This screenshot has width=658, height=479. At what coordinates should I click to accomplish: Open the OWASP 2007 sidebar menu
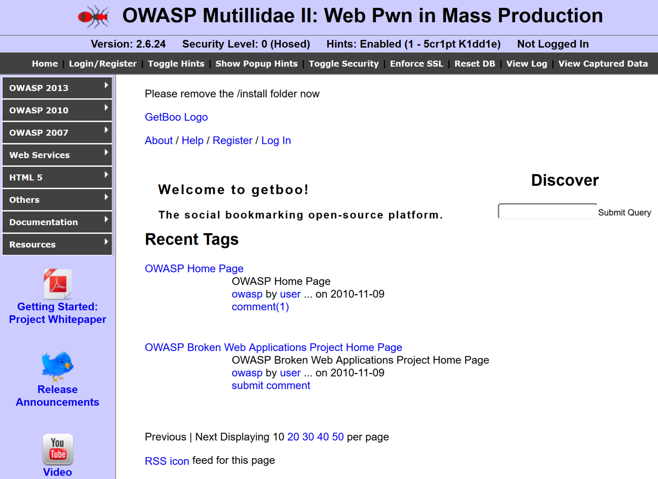[x=57, y=132]
